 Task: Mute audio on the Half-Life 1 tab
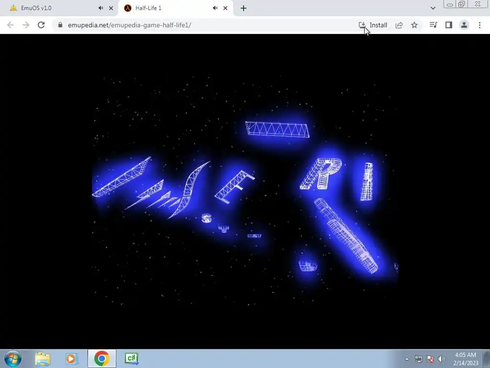pyautogui.click(x=215, y=8)
